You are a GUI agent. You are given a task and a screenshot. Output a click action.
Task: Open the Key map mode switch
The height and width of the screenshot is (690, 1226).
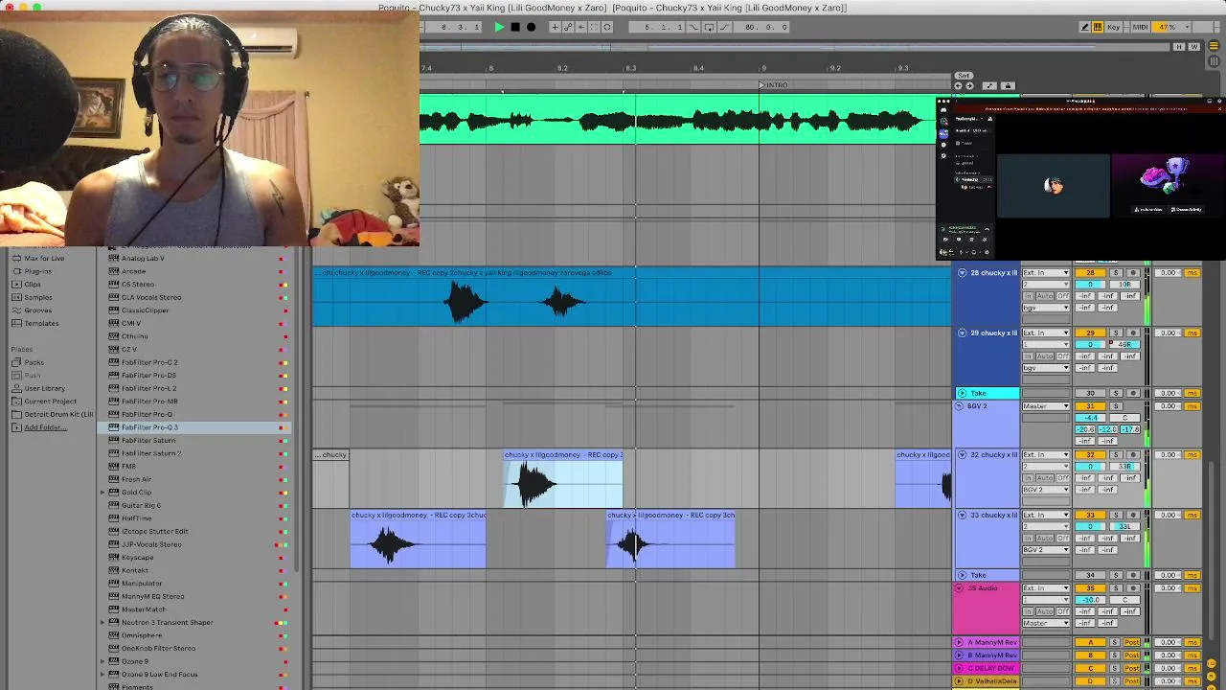[1114, 27]
